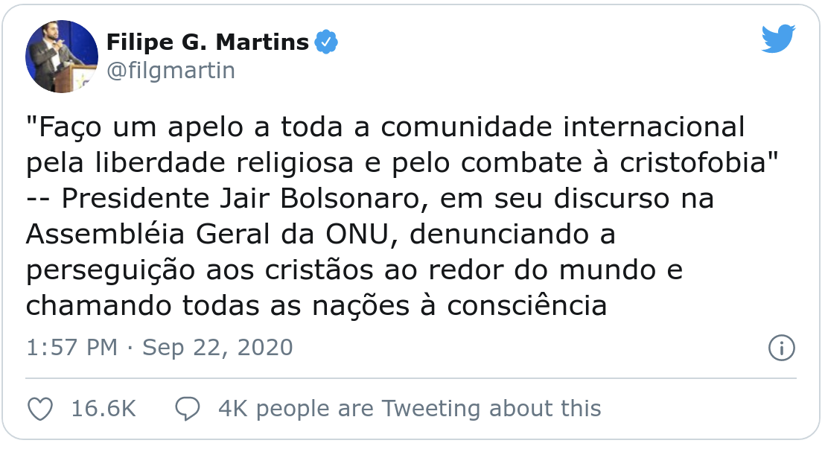Click 'Assembléia Geral' in the tweet
825x449 pixels.
pyautogui.click(x=148, y=235)
